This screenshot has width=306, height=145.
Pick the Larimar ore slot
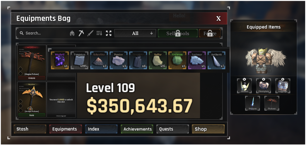click(197, 60)
